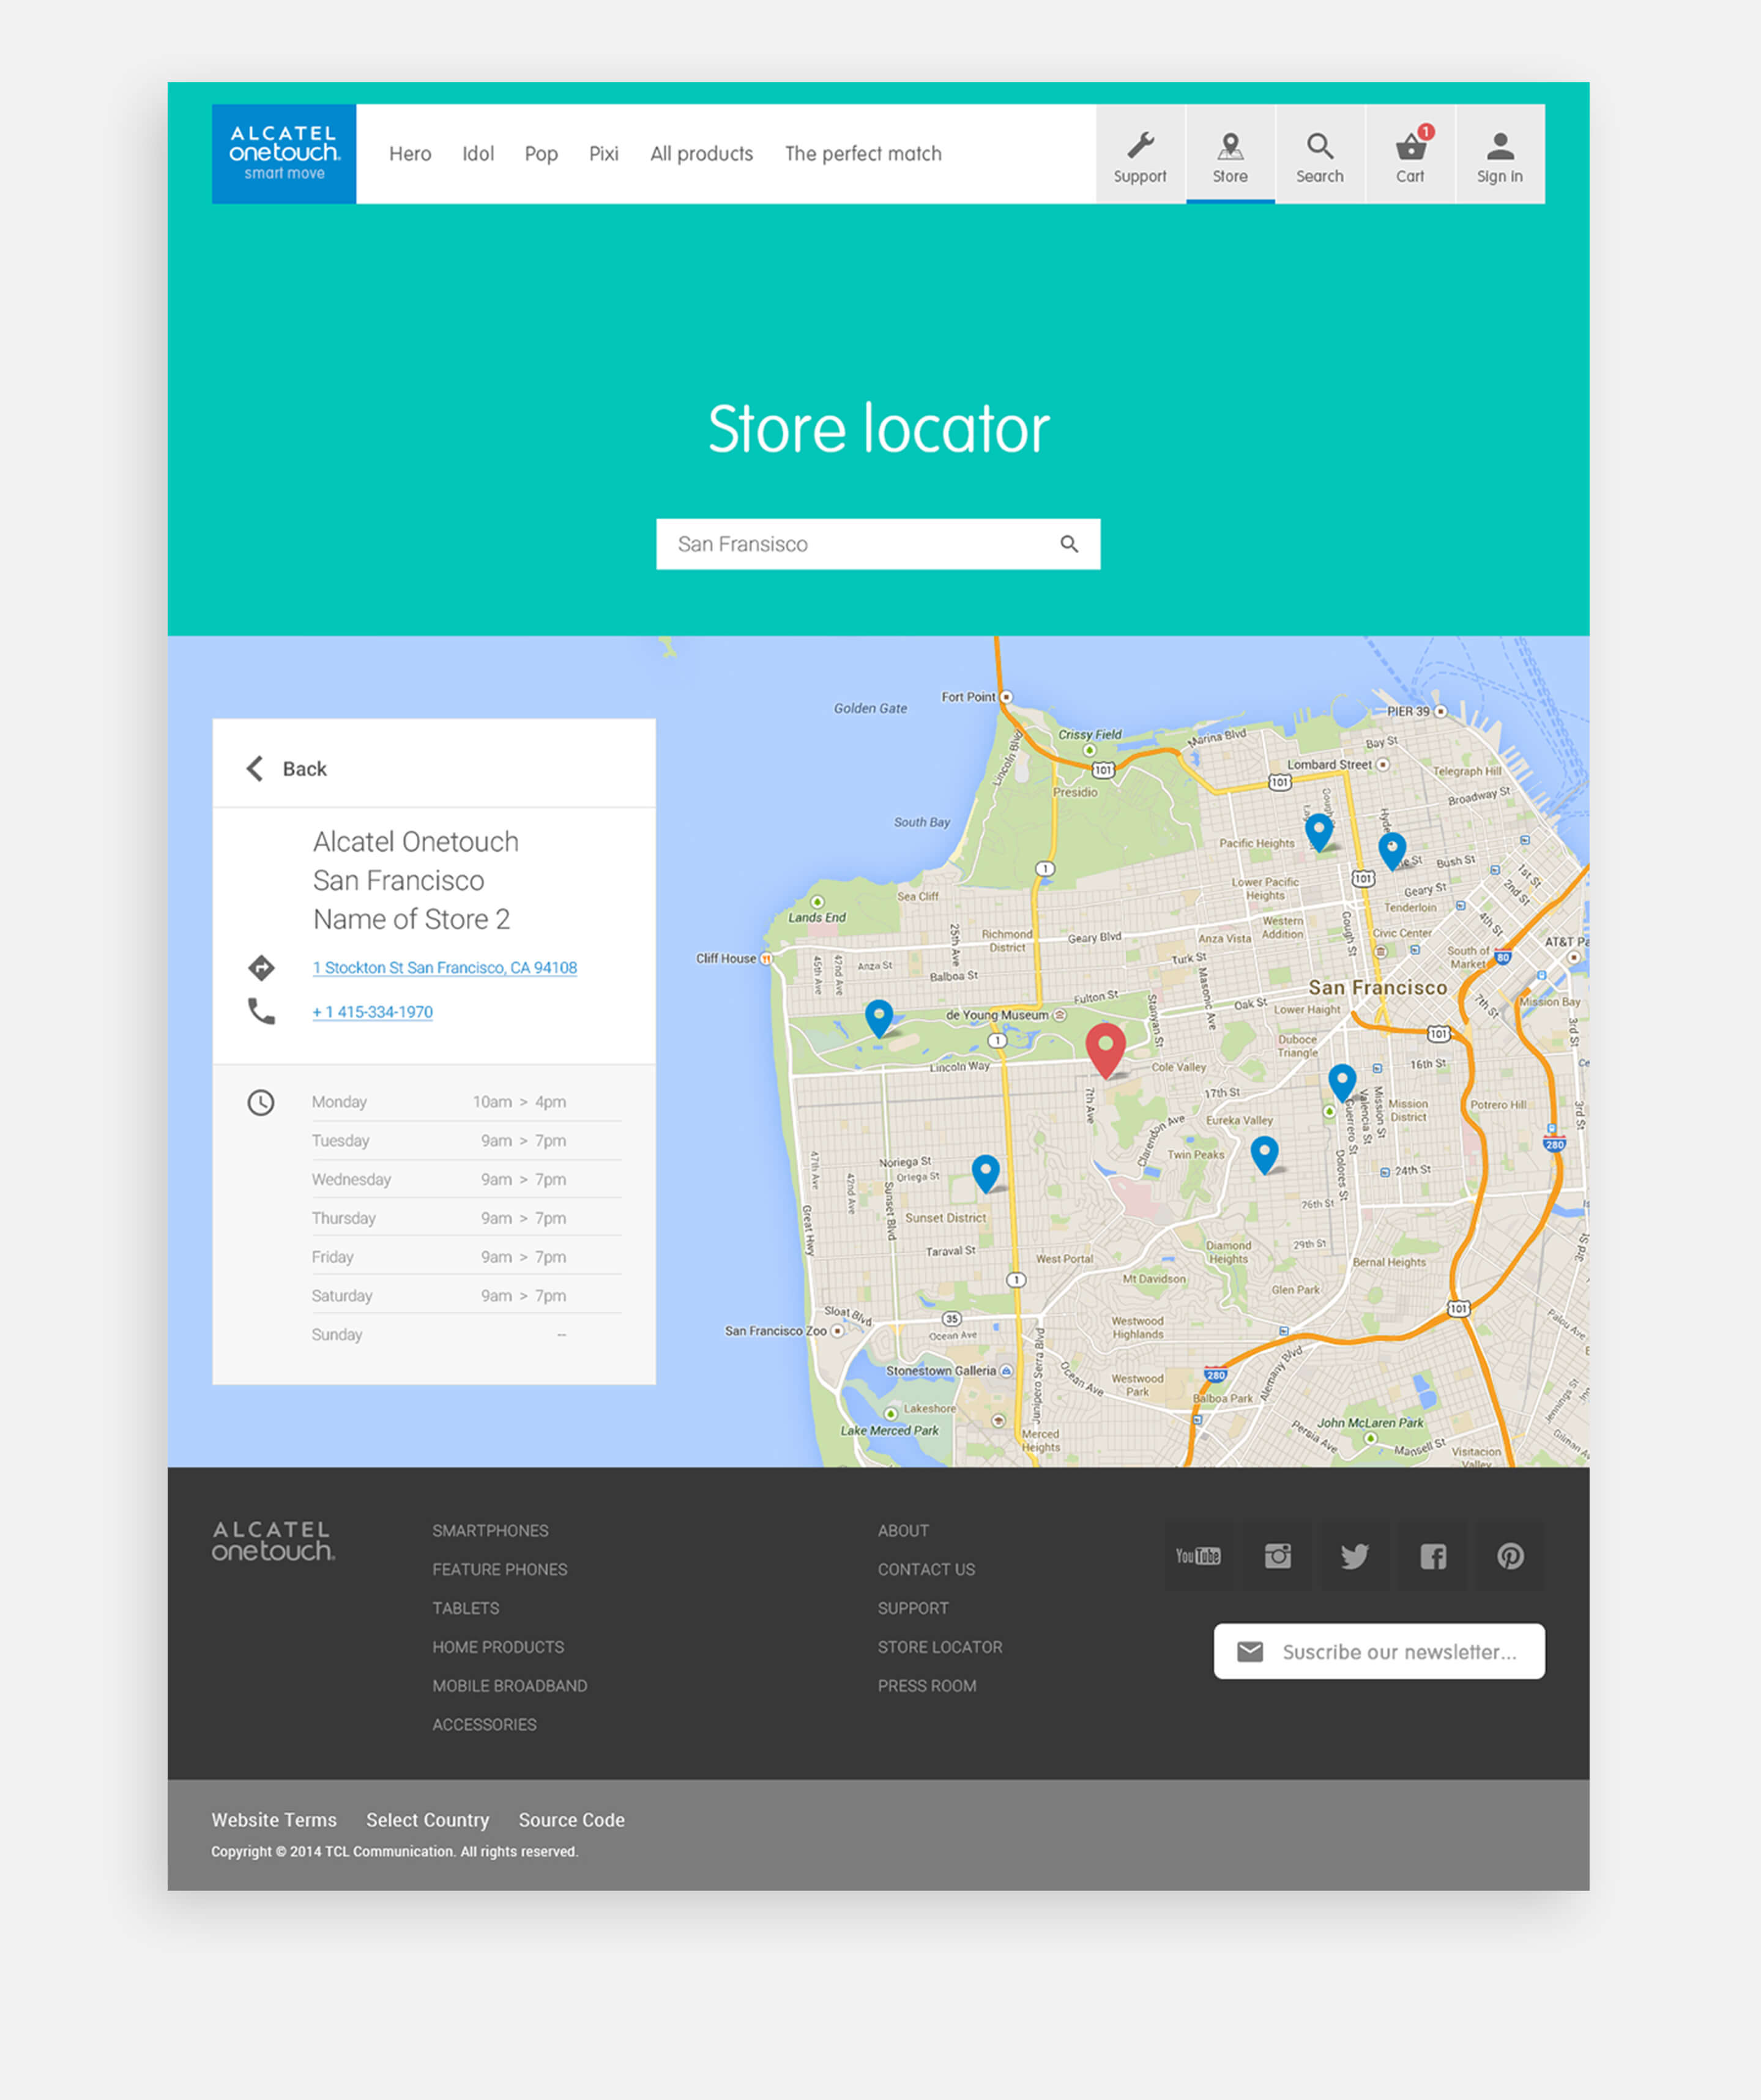Open the Source Code link
The width and height of the screenshot is (1761, 2100).
(x=571, y=1820)
